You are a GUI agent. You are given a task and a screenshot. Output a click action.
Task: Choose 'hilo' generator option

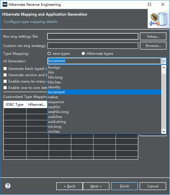point(104,72)
